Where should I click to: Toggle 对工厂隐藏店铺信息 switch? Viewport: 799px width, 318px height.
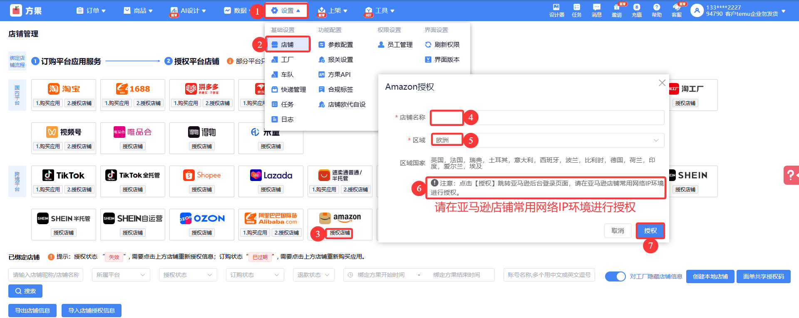pos(615,276)
